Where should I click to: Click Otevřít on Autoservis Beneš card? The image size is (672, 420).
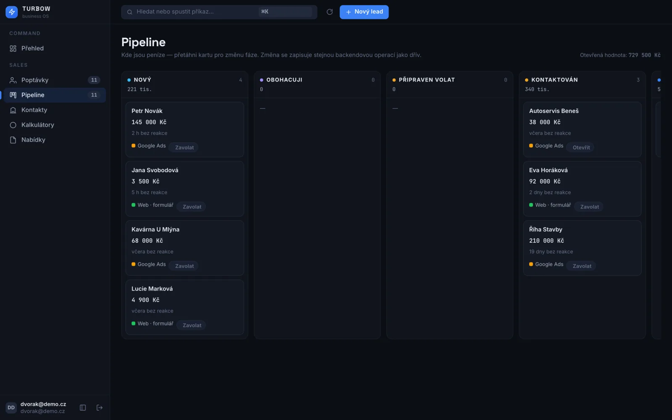coord(581,147)
